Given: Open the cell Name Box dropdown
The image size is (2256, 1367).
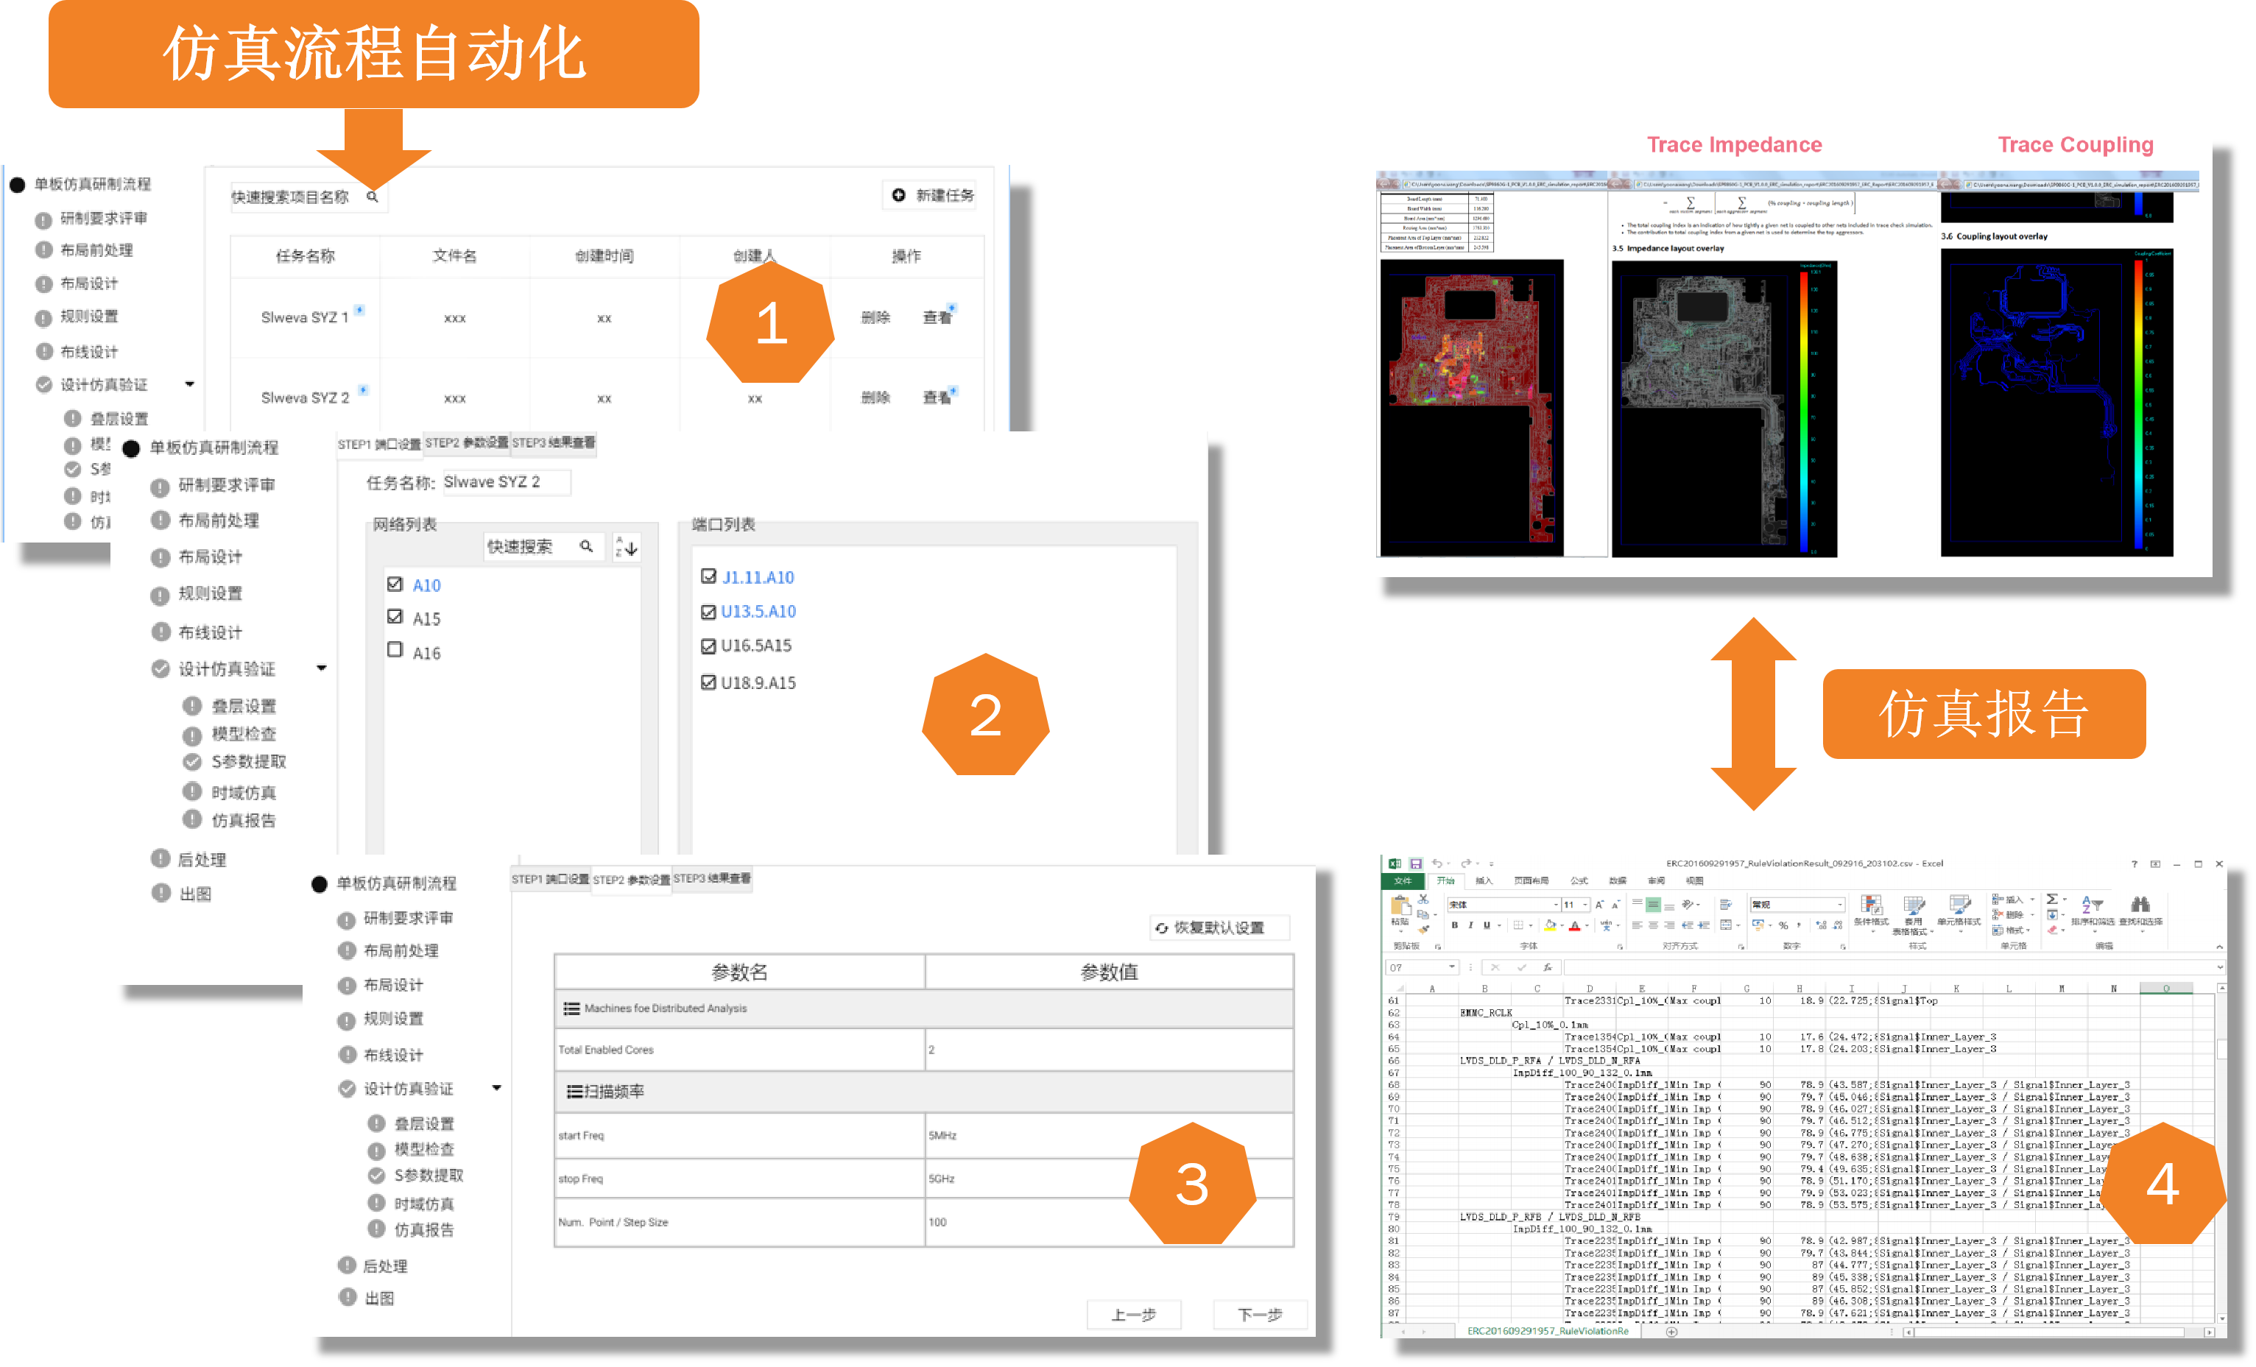Looking at the screenshot, I should click(x=1451, y=967).
